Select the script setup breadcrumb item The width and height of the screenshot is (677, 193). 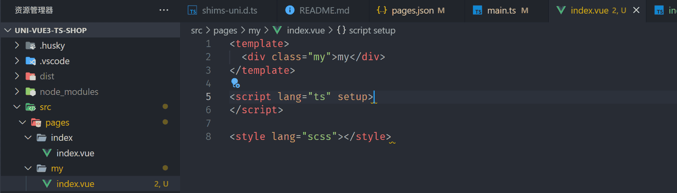(x=366, y=31)
